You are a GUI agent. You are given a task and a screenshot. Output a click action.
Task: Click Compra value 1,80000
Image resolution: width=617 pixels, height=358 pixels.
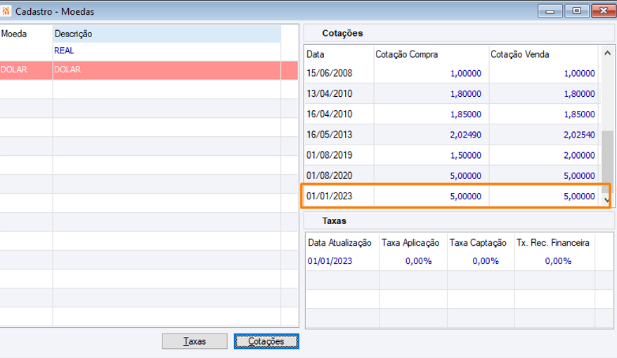(465, 94)
